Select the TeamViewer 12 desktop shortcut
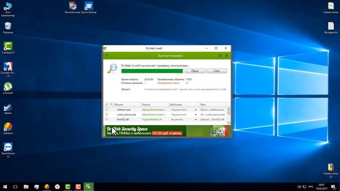Image resolution: width=340 pixels, height=191 pixels. pyautogui.click(x=8, y=150)
